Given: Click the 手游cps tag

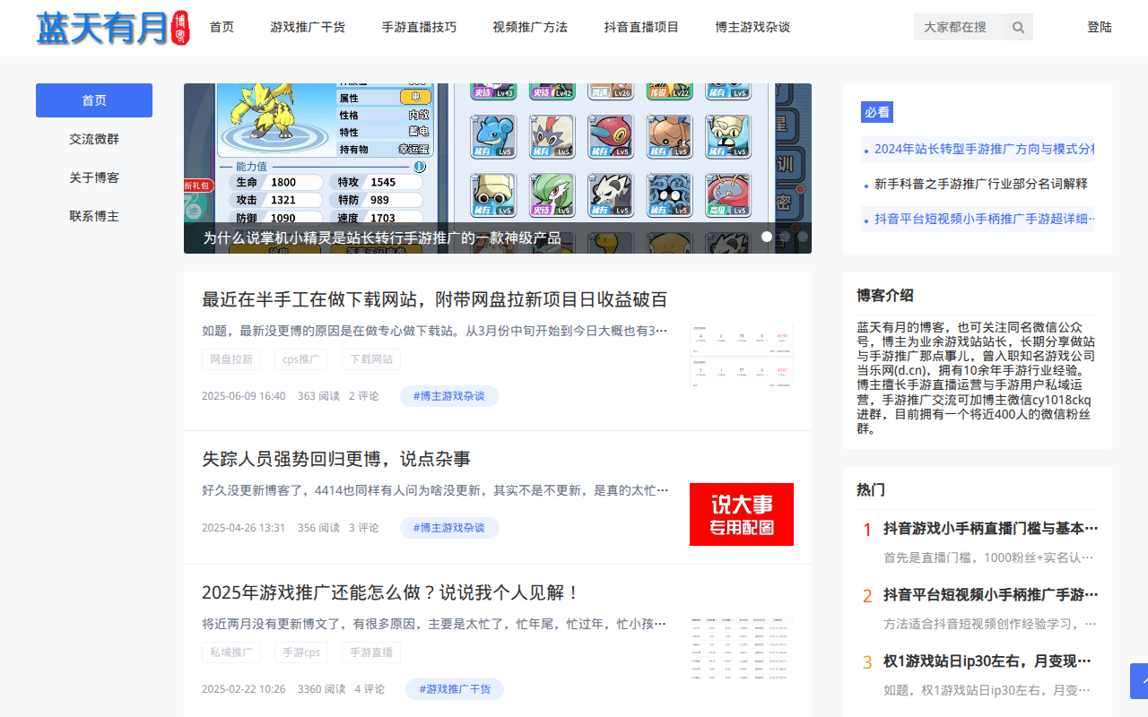Looking at the screenshot, I should (x=301, y=652).
